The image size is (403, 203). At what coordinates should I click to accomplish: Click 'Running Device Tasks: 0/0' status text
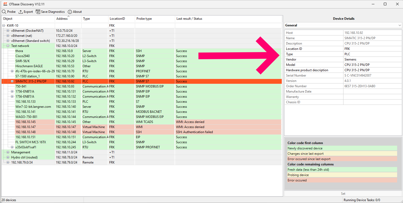click(362, 200)
